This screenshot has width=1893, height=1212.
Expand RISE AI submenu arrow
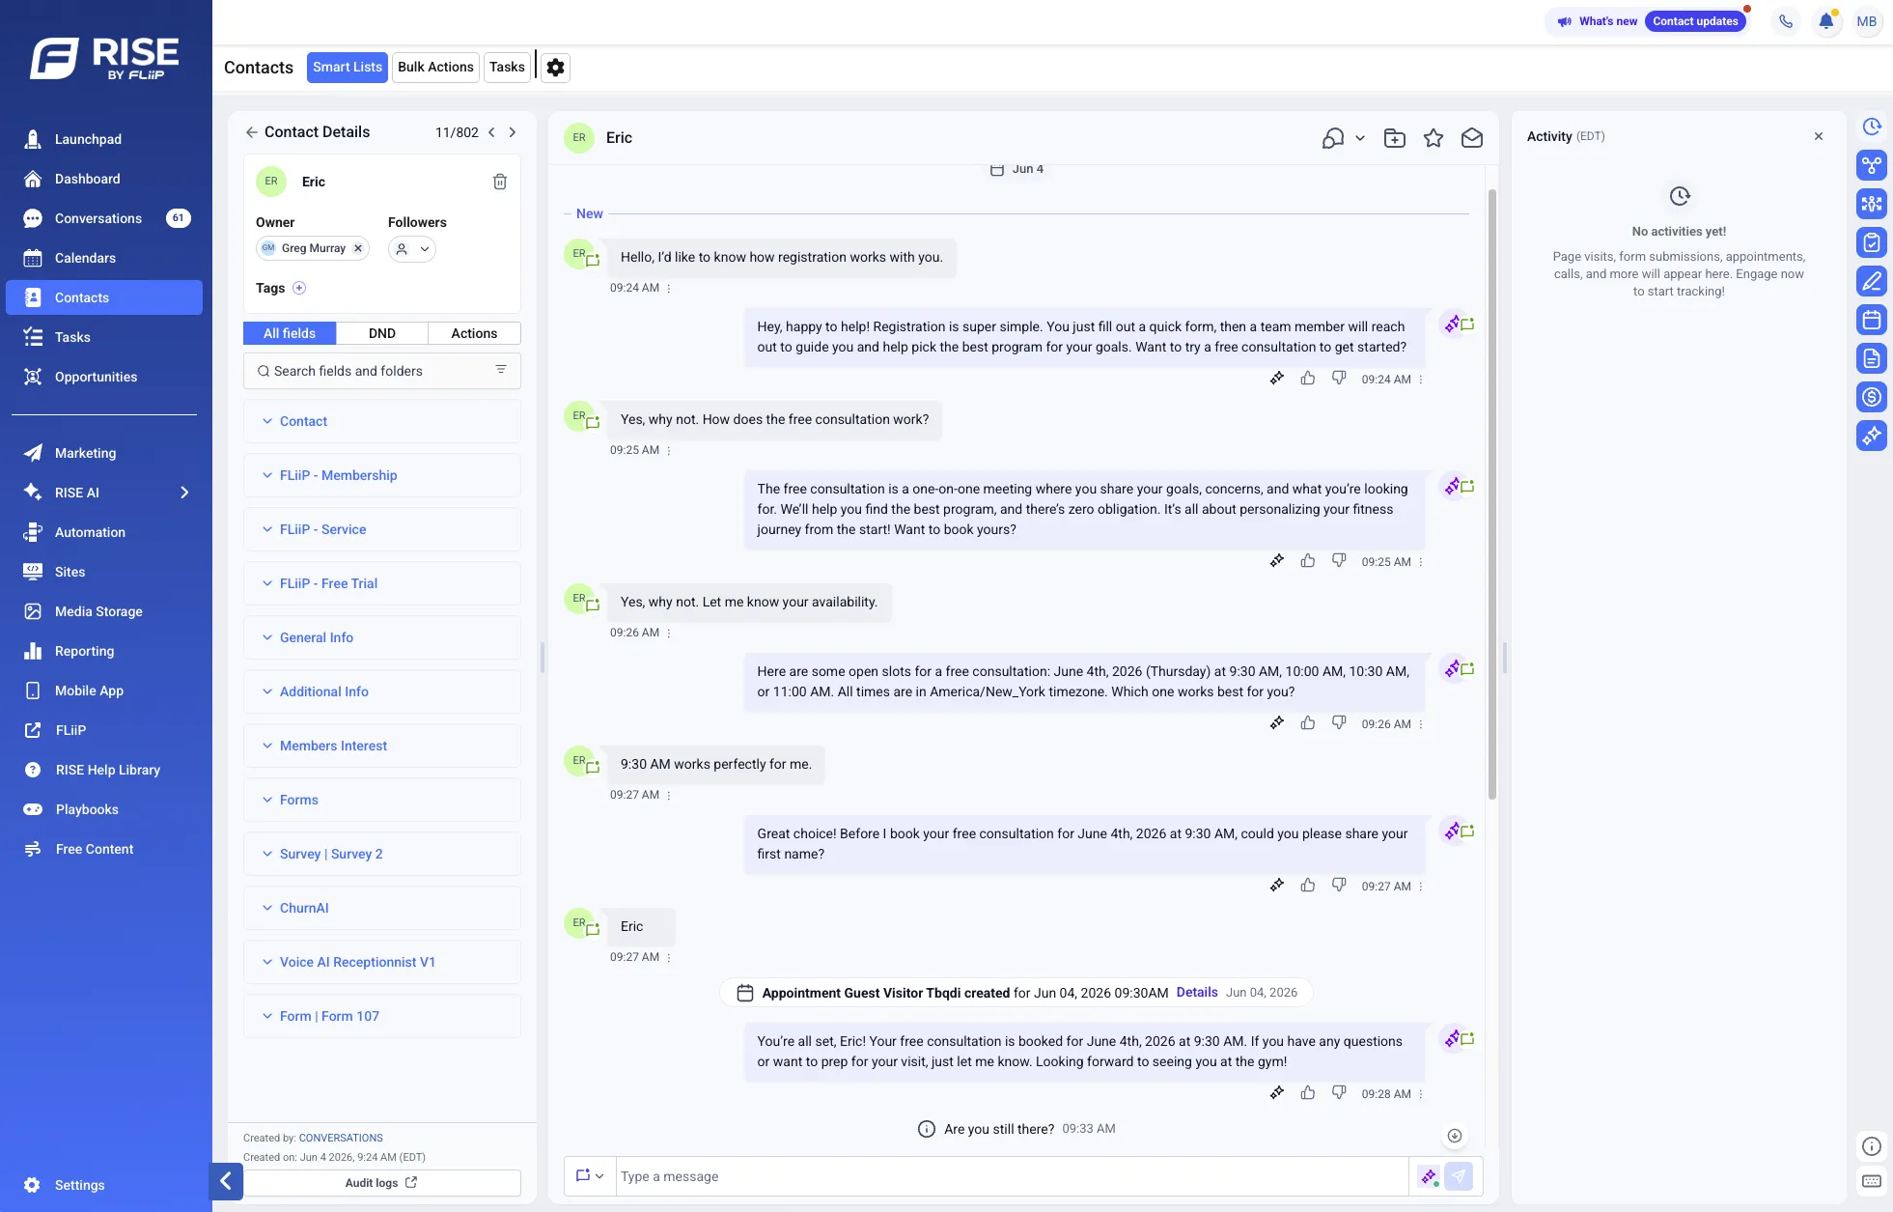[184, 493]
